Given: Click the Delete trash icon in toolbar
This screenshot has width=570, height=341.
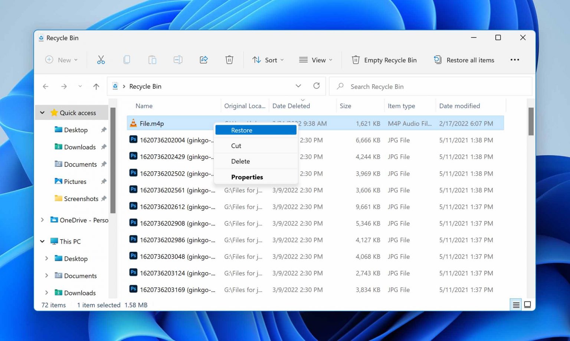Looking at the screenshot, I should click(x=229, y=59).
